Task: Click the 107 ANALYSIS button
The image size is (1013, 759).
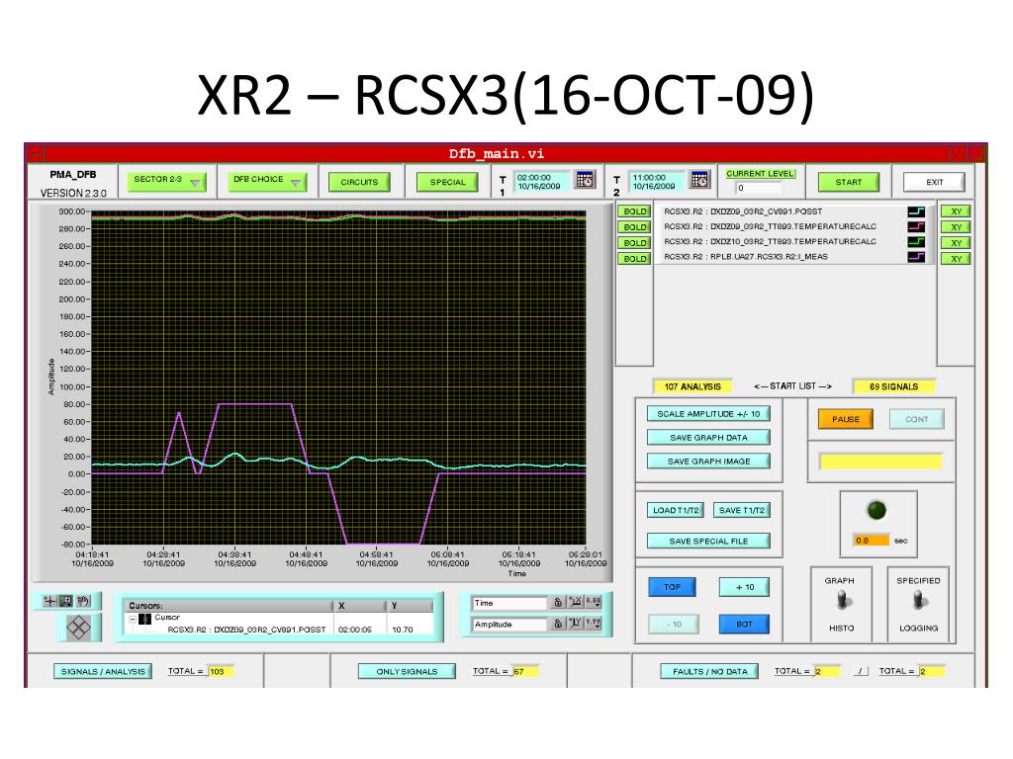Action: 692,386
